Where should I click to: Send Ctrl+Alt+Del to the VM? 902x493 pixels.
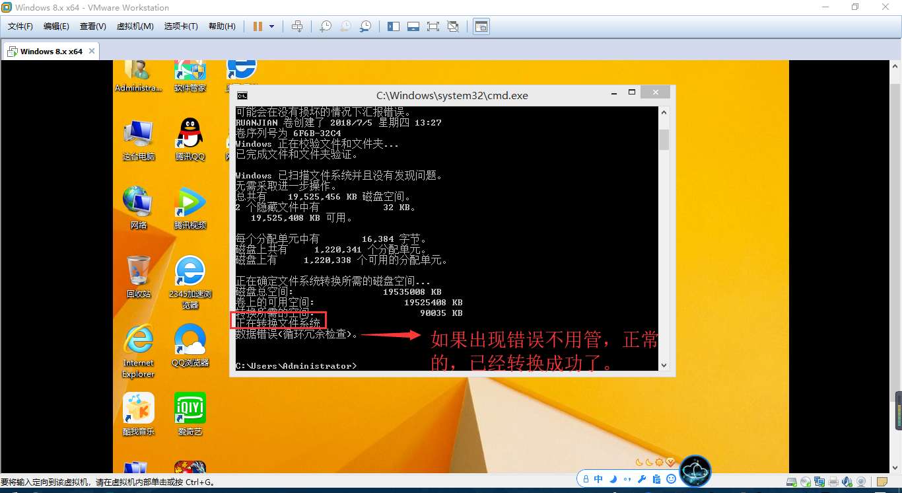pos(298,26)
